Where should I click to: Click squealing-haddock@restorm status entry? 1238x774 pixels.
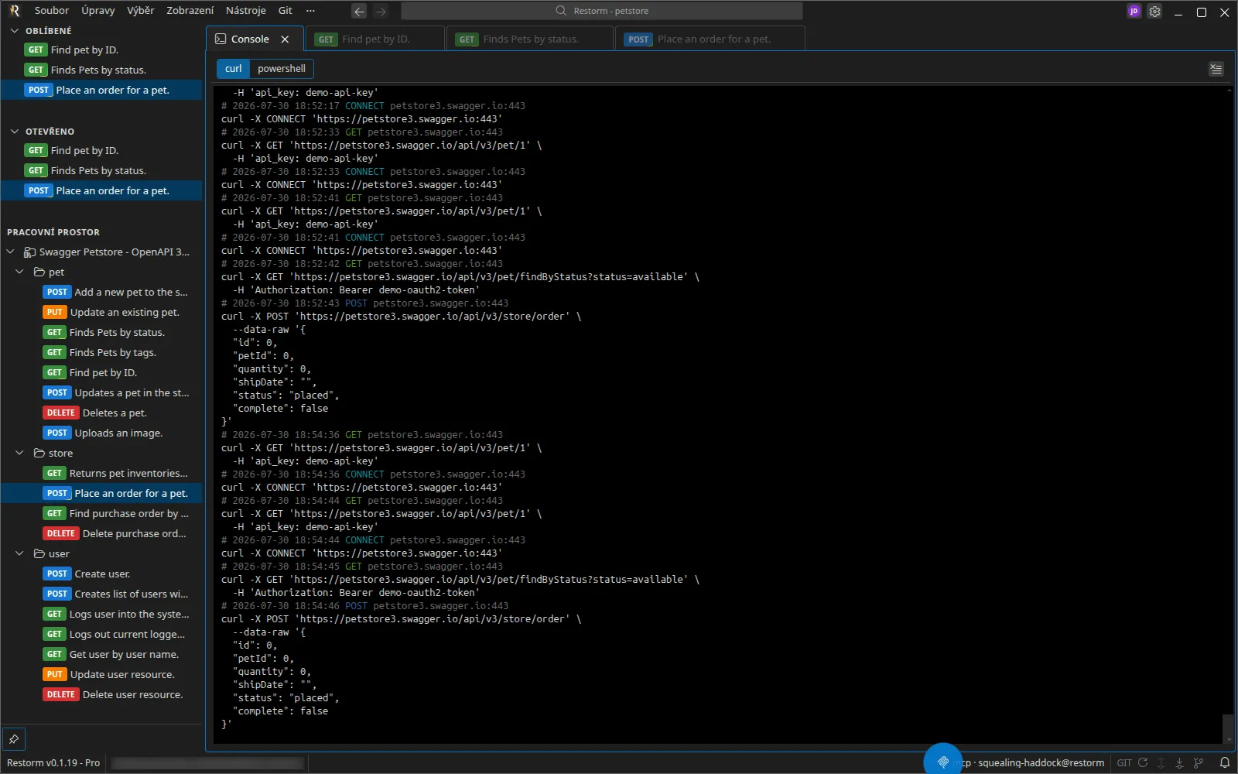1041,762
